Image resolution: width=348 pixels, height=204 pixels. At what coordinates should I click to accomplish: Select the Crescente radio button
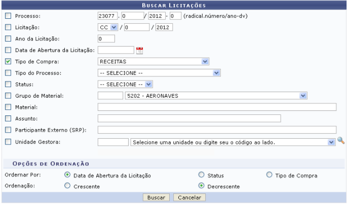[x=67, y=186]
